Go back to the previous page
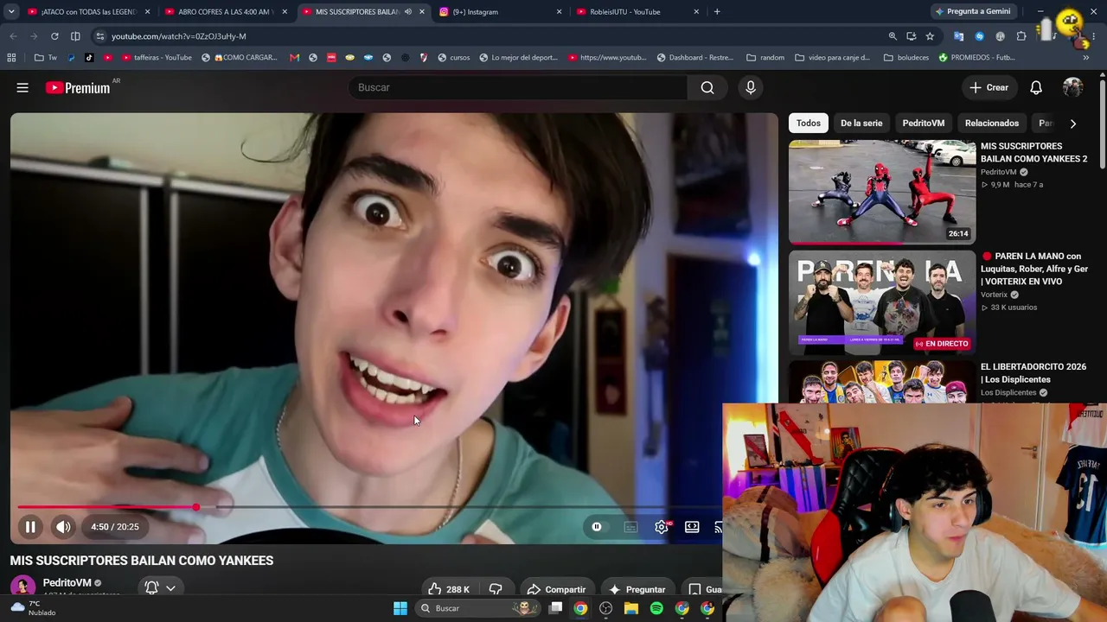The width and height of the screenshot is (1107, 622). click(x=13, y=36)
